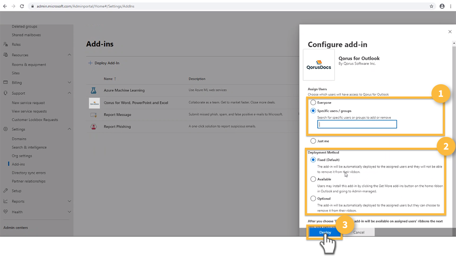Screen dimensions: 456x256
Task: Sort the add-ins list by the Name column
Action: pyautogui.click(x=110, y=79)
